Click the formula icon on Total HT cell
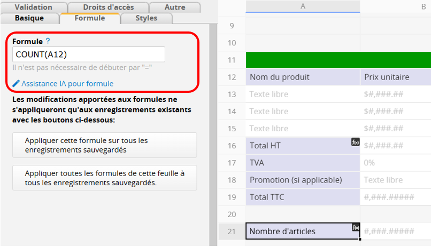This screenshot has width=431, height=247. point(355,142)
